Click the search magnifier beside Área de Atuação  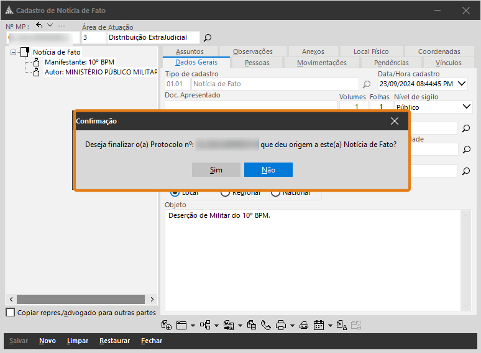(x=208, y=38)
